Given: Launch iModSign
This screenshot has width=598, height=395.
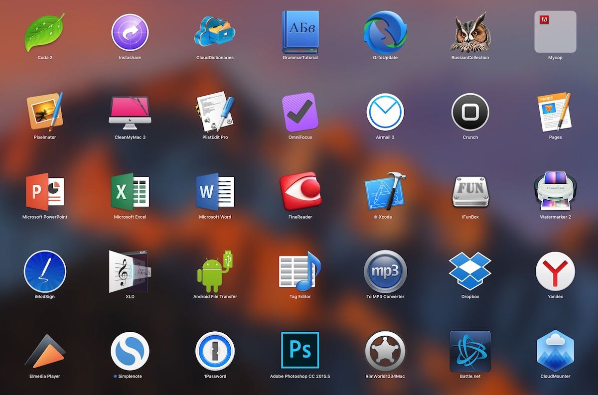Looking at the screenshot, I should point(45,271).
